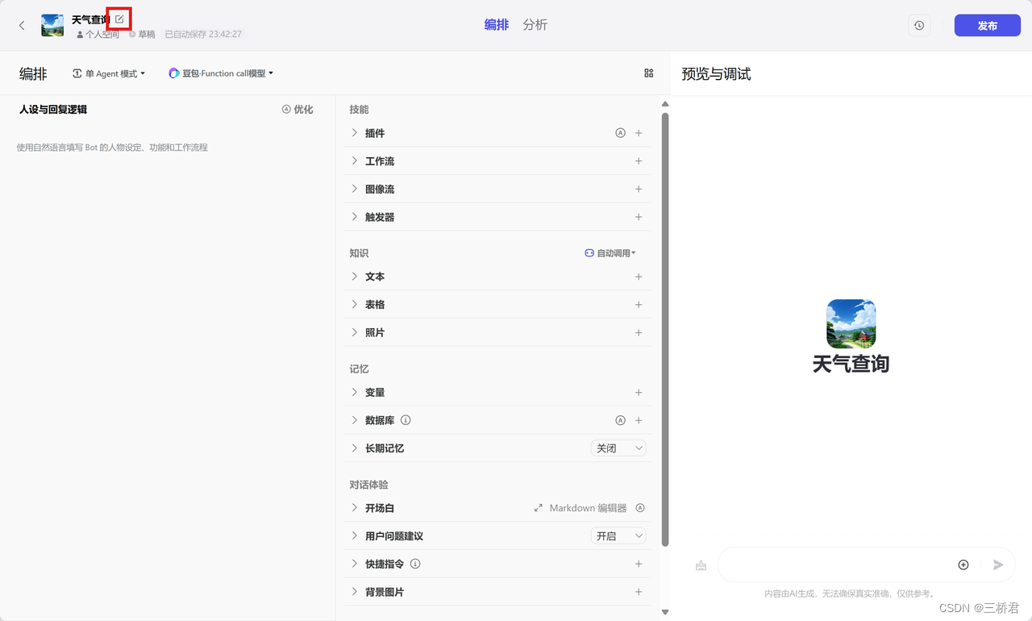Viewport: 1032px width, 621px height.
Task: Open the 长期记忆 关闭 dropdown
Action: coord(618,448)
